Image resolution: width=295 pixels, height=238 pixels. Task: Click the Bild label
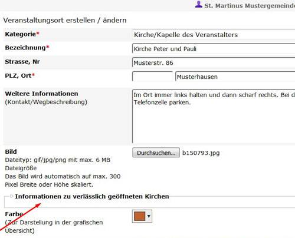point(11,152)
